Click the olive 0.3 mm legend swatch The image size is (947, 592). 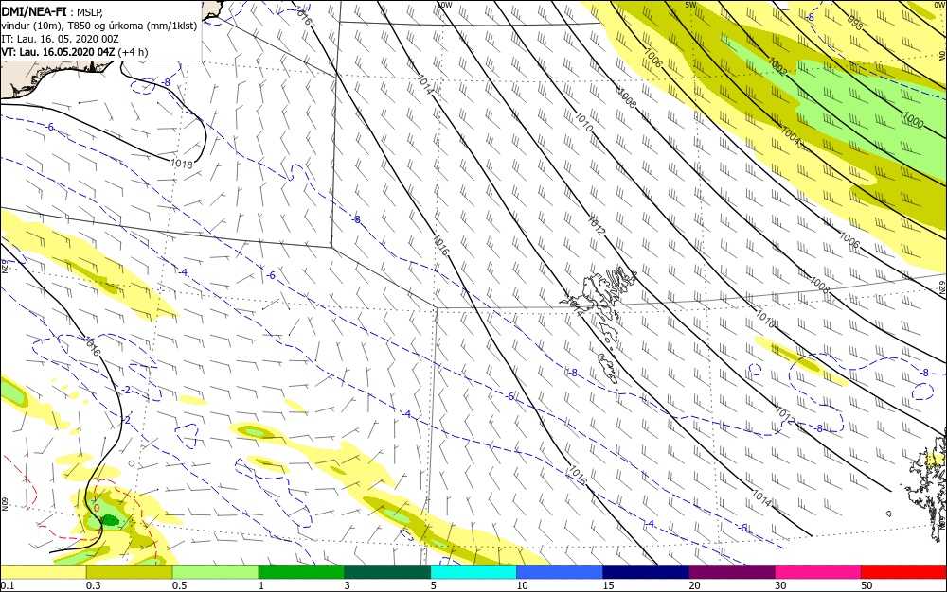tap(129, 572)
